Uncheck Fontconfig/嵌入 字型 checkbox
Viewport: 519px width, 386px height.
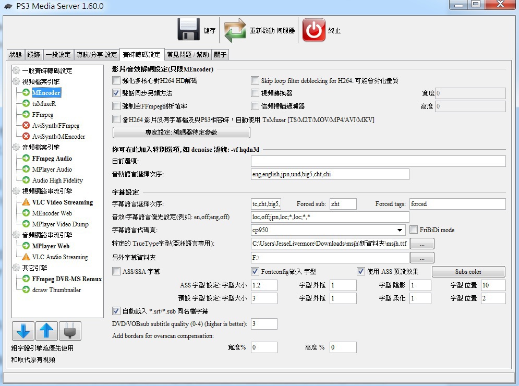click(255, 271)
